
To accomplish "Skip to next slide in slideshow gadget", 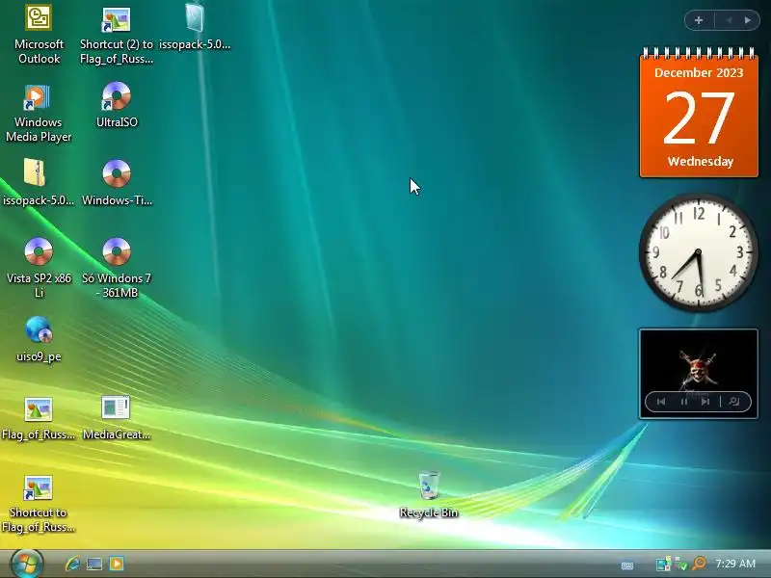I will coord(705,402).
